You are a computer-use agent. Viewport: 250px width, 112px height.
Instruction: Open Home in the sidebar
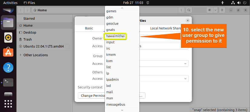[x=45, y=25]
